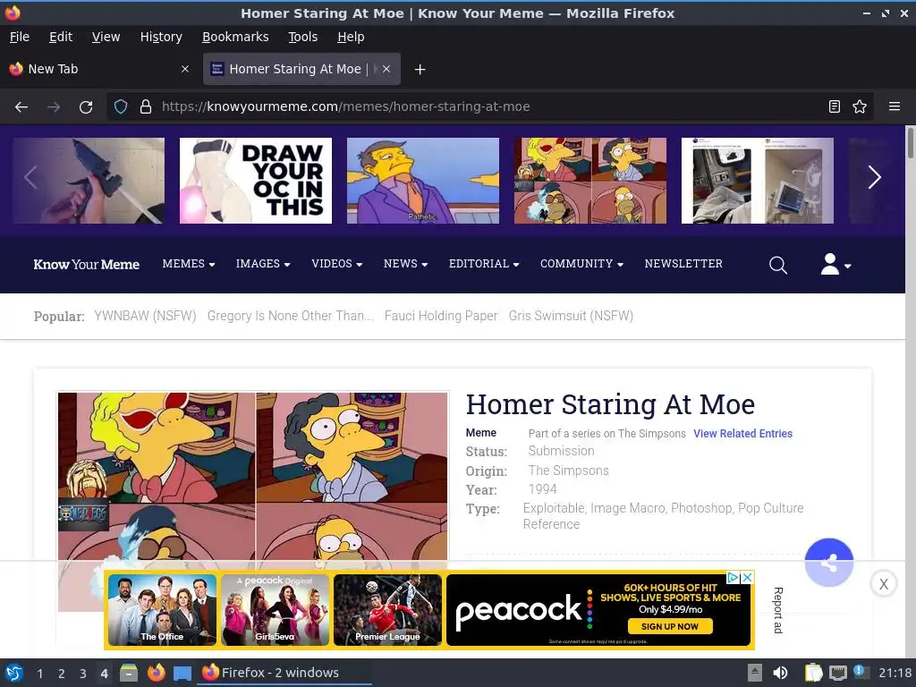The height and width of the screenshot is (687, 916).
Task: Open the Homer Moe carousel thumbnail
Action: click(590, 181)
